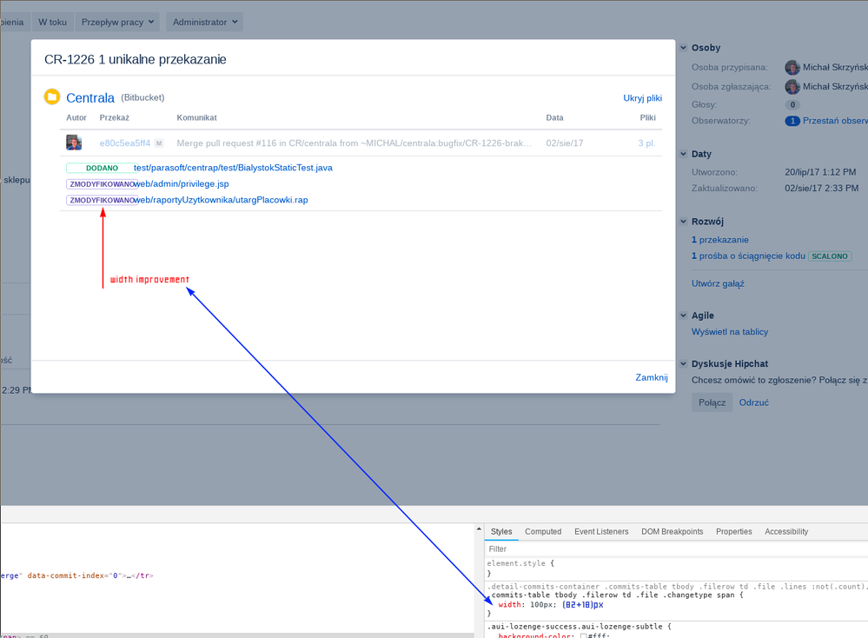This screenshot has width=868, height=638.
Task: Switch to the Computed tab in DevTools
Action: coord(543,531)
